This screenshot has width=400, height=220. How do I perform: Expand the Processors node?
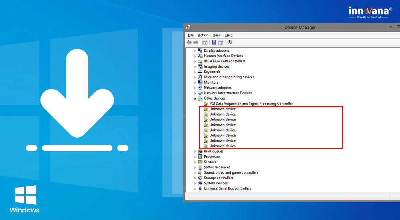[195, 157]
